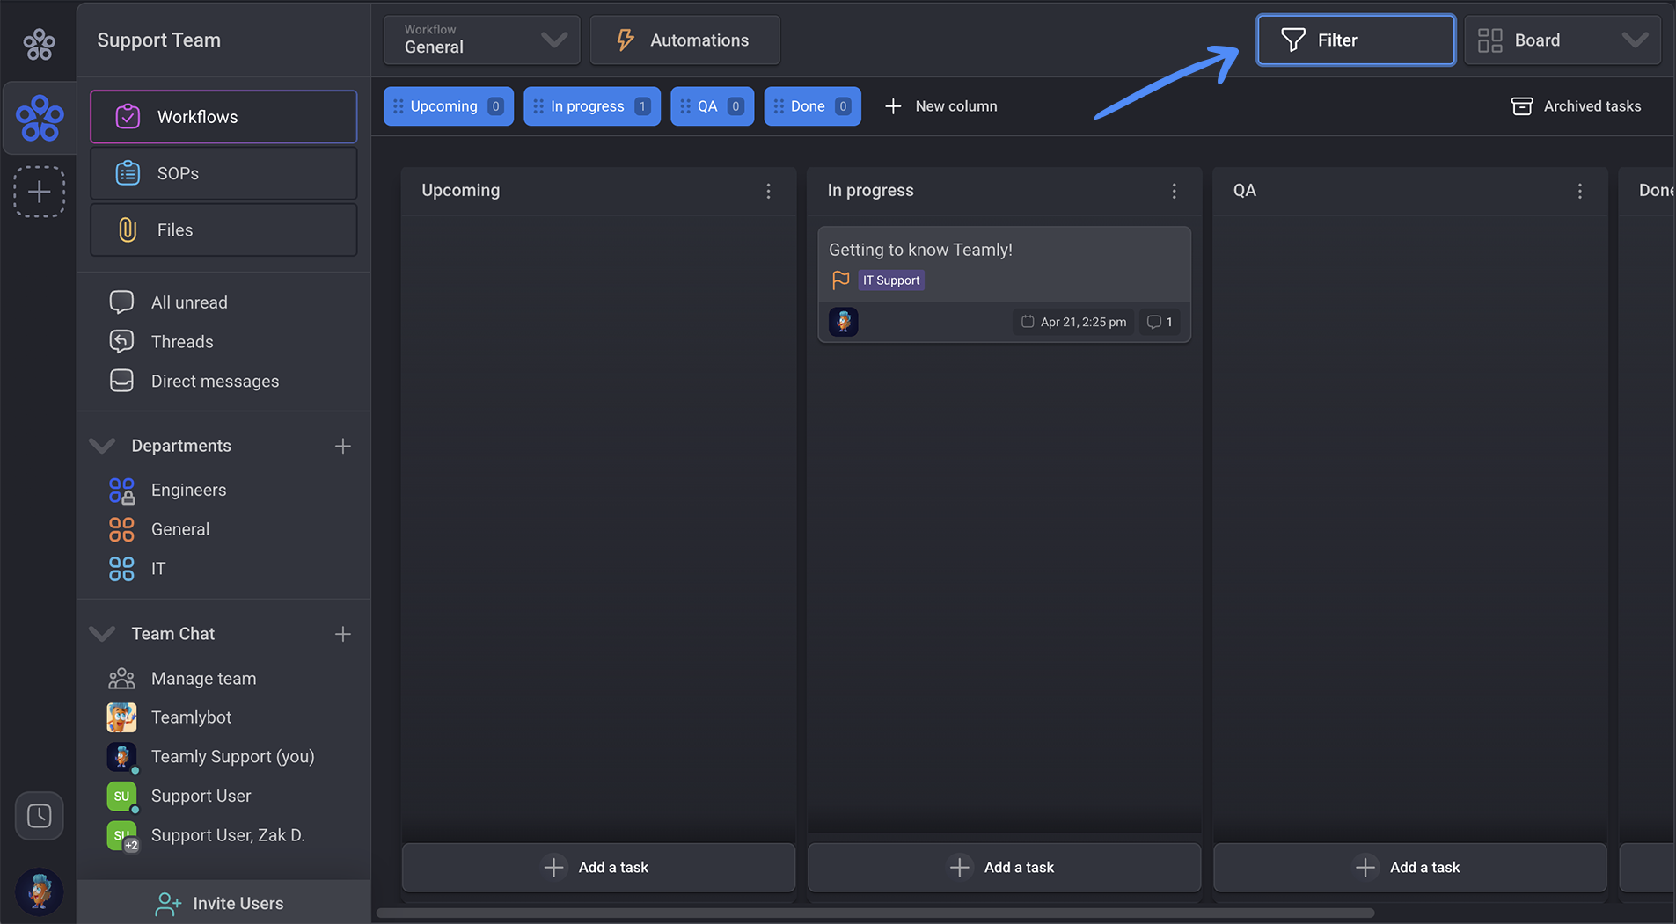The height and width of the screenshot is (924, 1676).
Task: Collapse the Departments section chevron
Action: (x=103, y=446)
